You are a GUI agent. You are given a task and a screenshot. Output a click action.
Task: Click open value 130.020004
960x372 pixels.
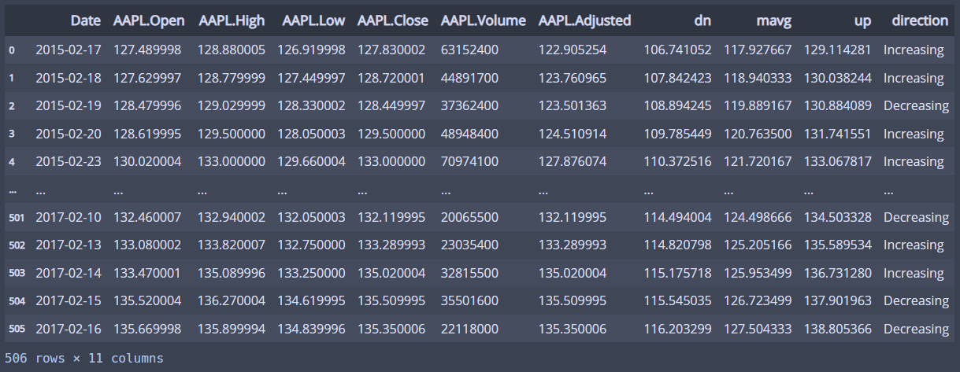point(147,161)
